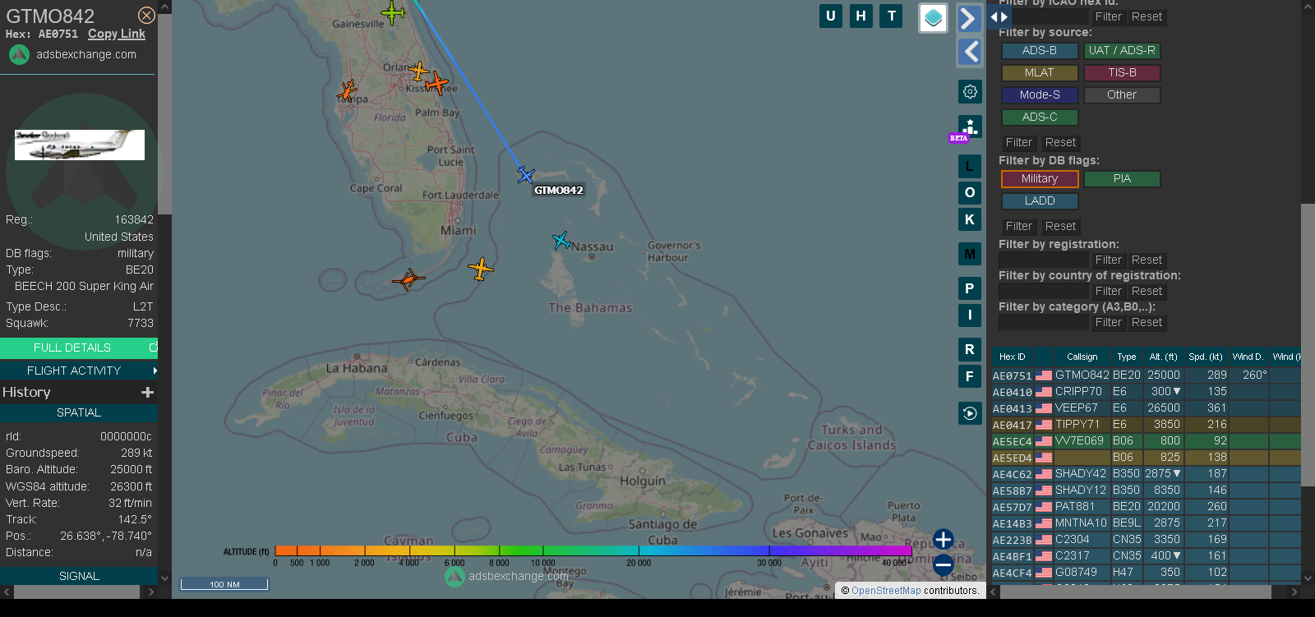Click the registration filter input field

click(1043, 260)
